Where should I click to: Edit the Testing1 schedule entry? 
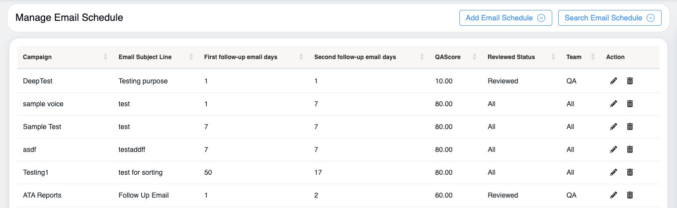click(x=613, y=172)
